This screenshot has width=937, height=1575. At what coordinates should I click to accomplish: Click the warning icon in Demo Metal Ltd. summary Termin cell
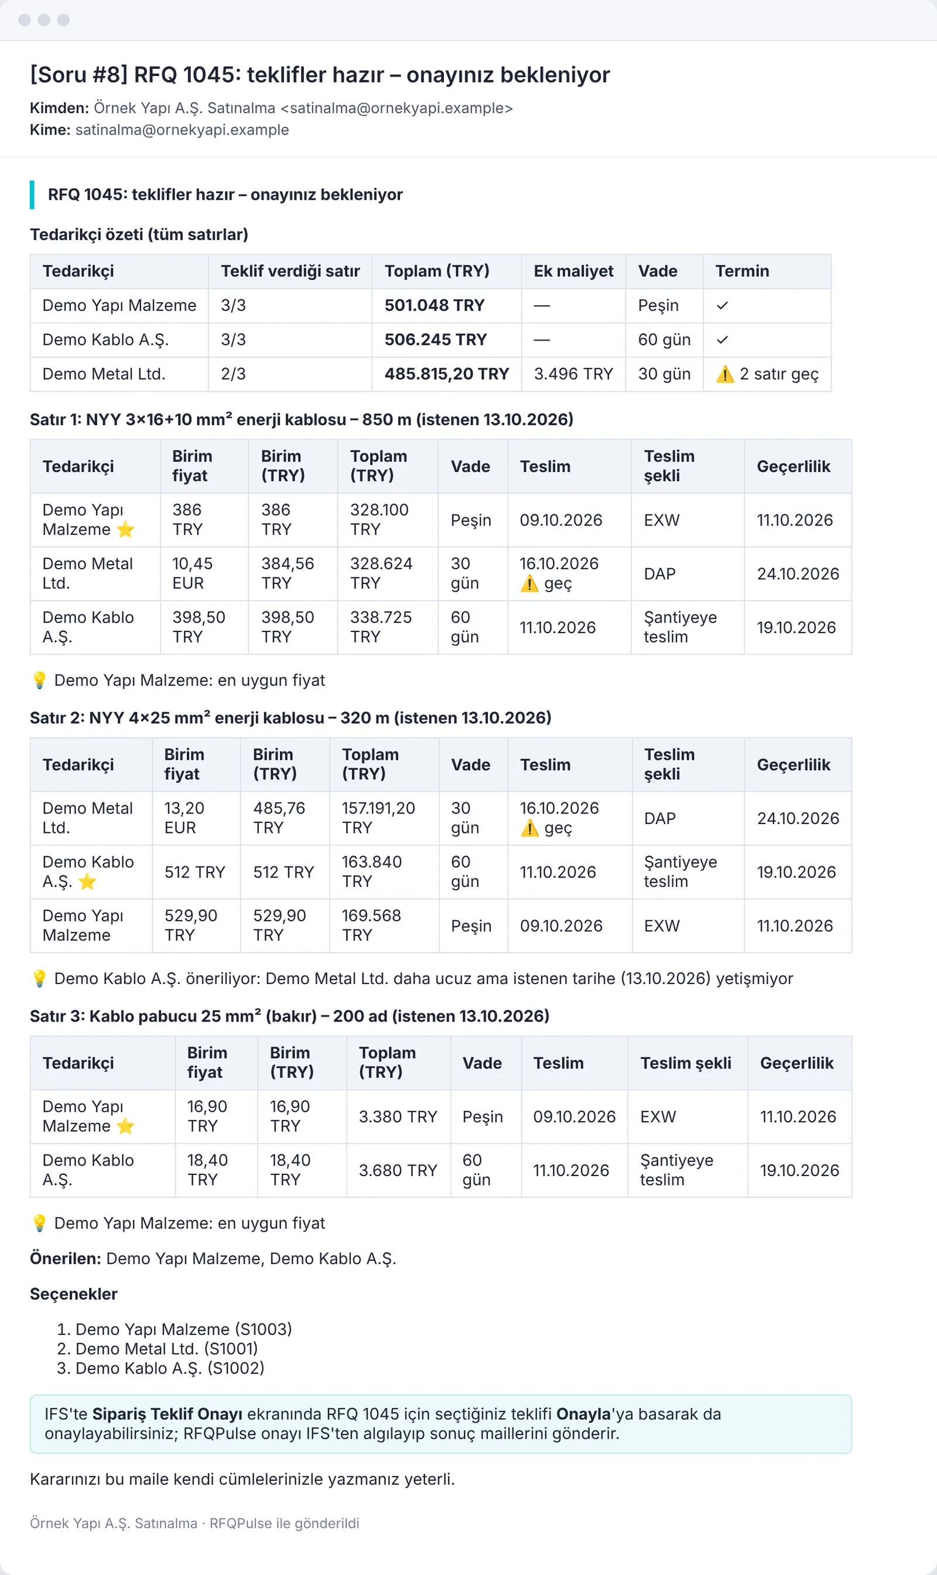(725, 374)
